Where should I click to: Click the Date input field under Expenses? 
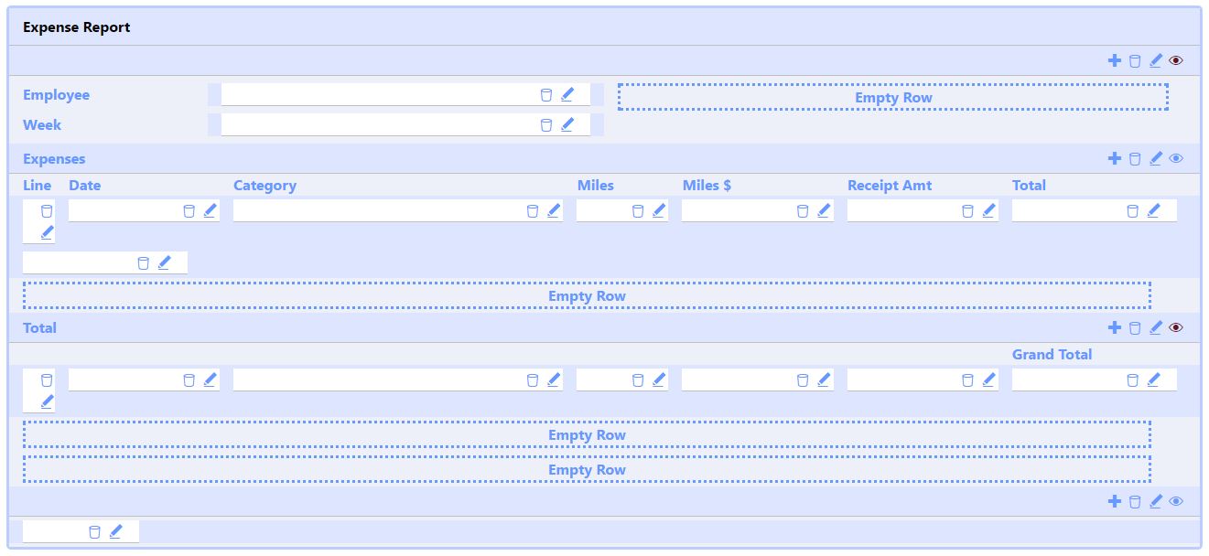124,210
